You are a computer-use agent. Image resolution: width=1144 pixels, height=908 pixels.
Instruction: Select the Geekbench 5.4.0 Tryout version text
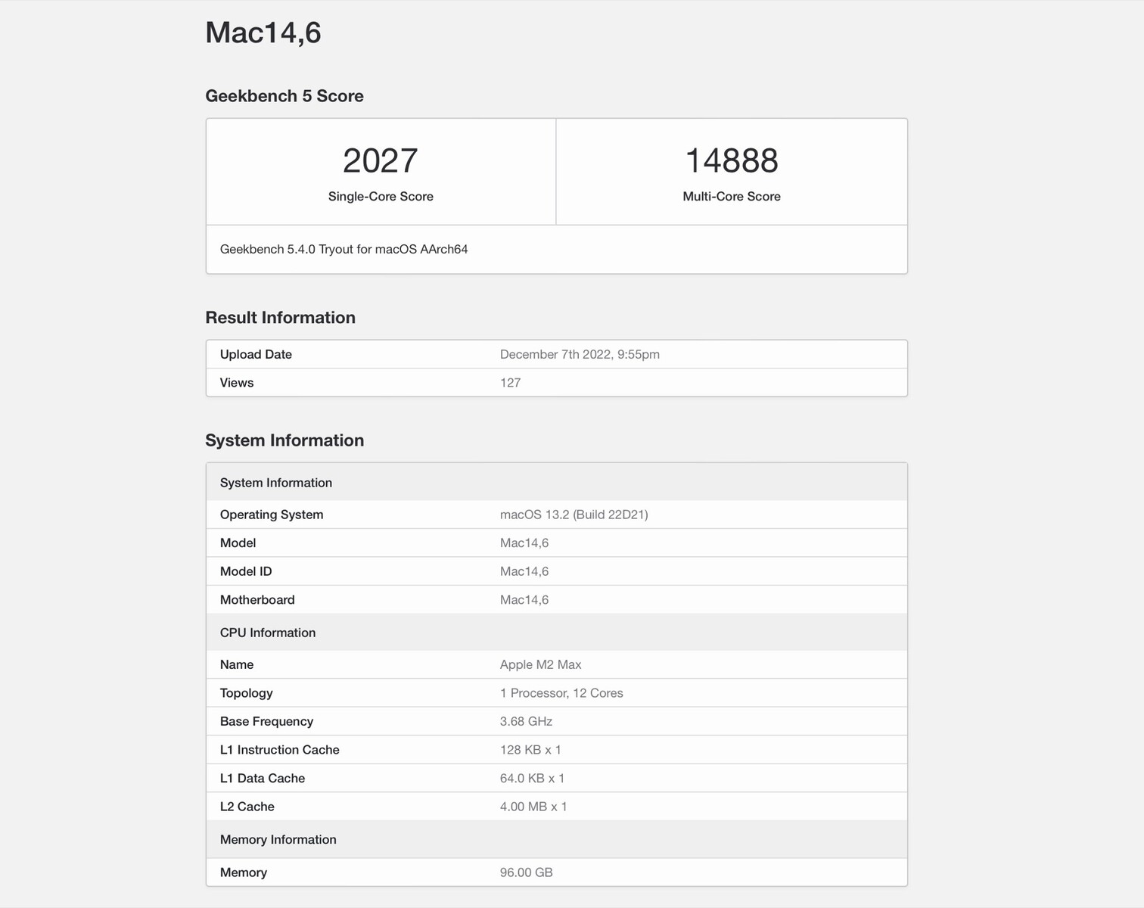click(x=344, y=249)
